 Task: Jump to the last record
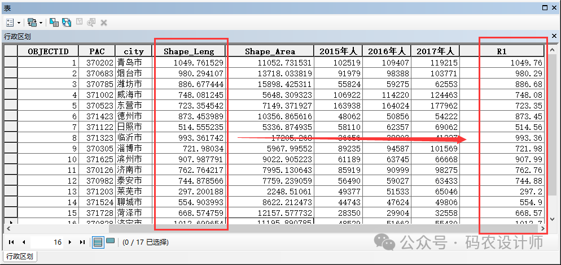[x=82, y=242]
